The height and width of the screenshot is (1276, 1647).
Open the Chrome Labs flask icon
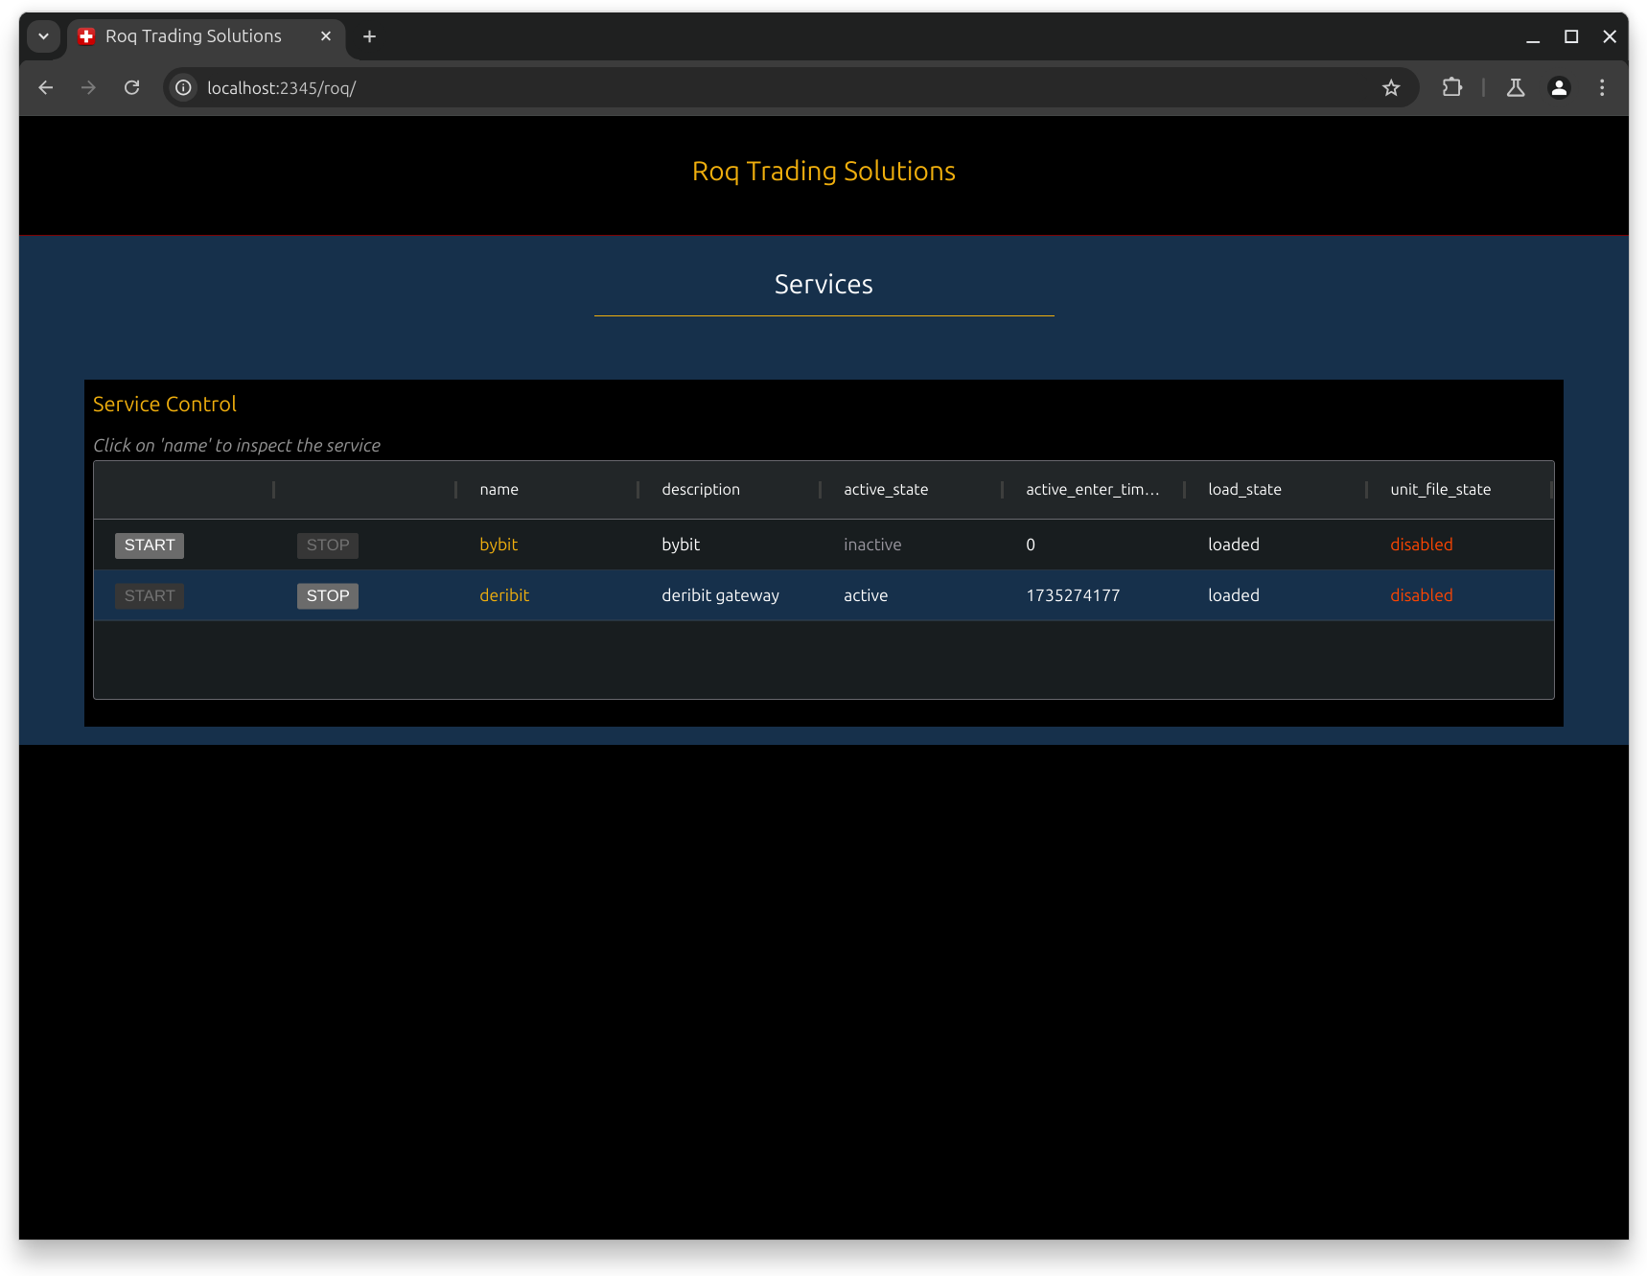coord(1516,88)
